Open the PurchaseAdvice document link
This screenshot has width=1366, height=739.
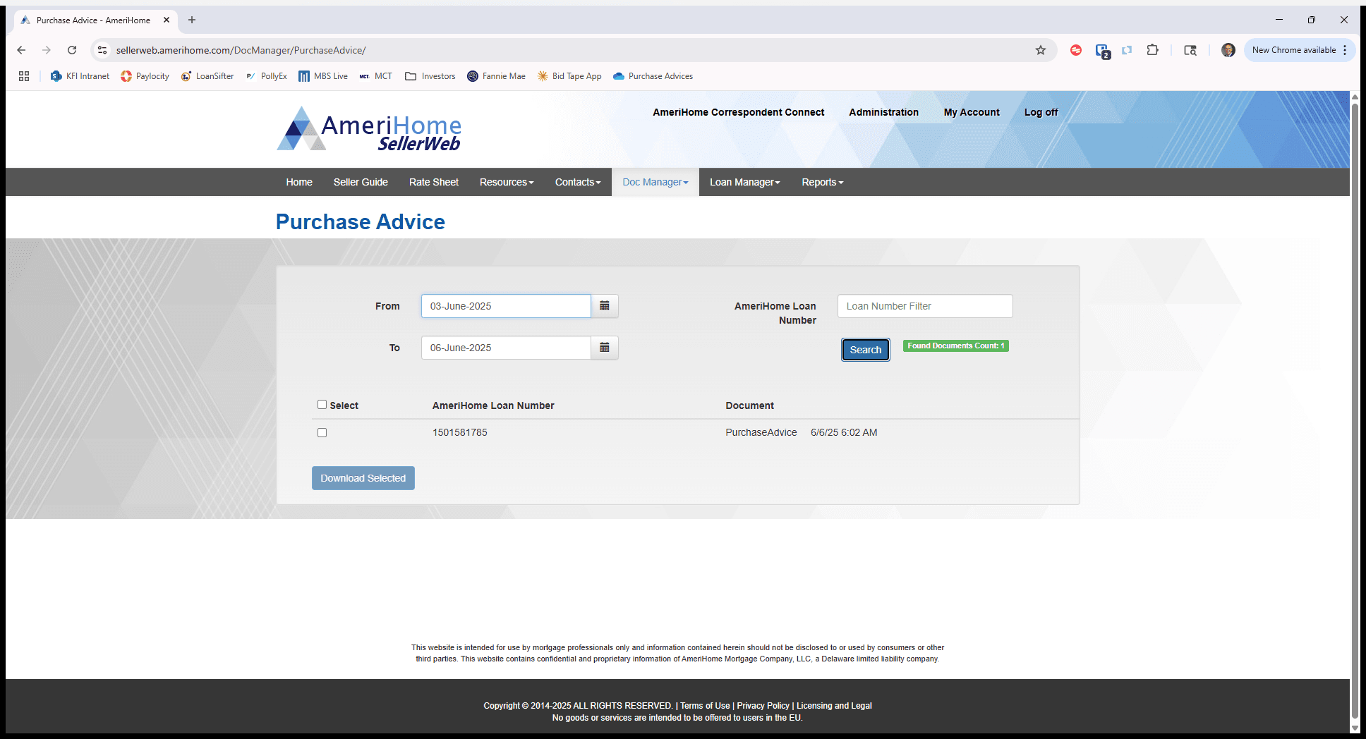coord(761,432)
